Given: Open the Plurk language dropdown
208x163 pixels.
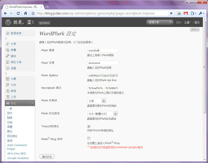Looking at the screenshot, I should [102, 114].
